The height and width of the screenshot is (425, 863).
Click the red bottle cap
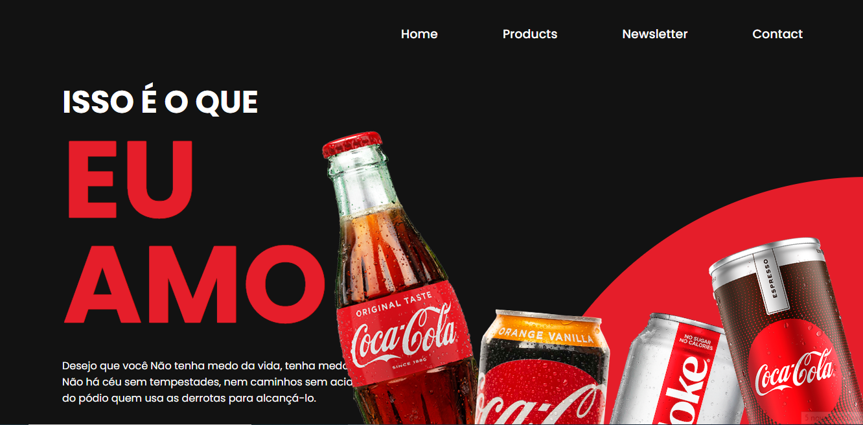(352, 144)
